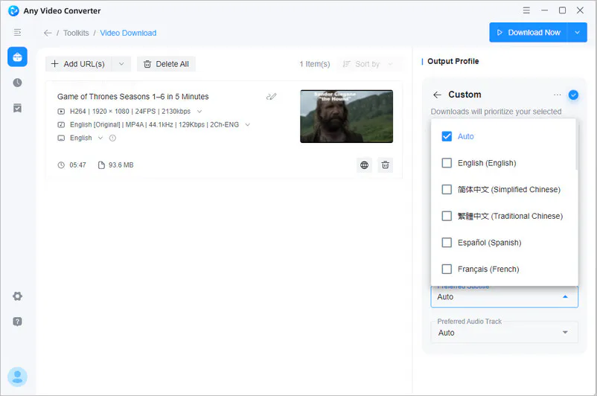Screen dimensions: 597x396
Task: Expand video quality H264 options
Action: coord(199,112)
